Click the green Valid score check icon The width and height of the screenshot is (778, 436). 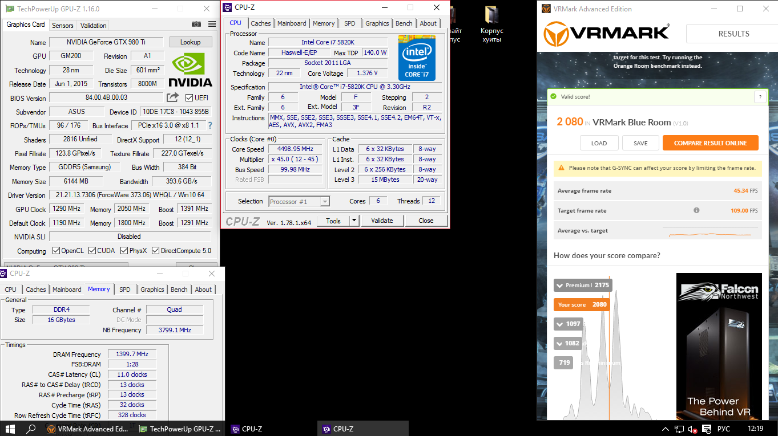[x=553, y=96]
